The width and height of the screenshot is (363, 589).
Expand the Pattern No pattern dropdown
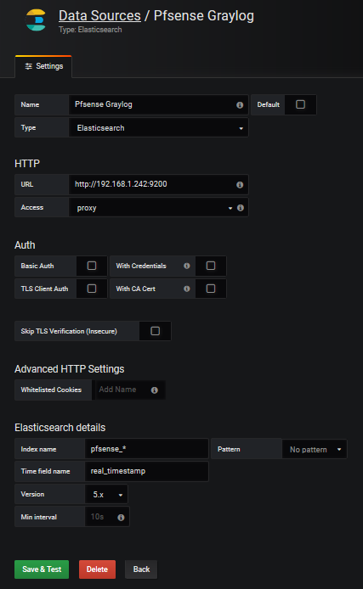(315, 450)
